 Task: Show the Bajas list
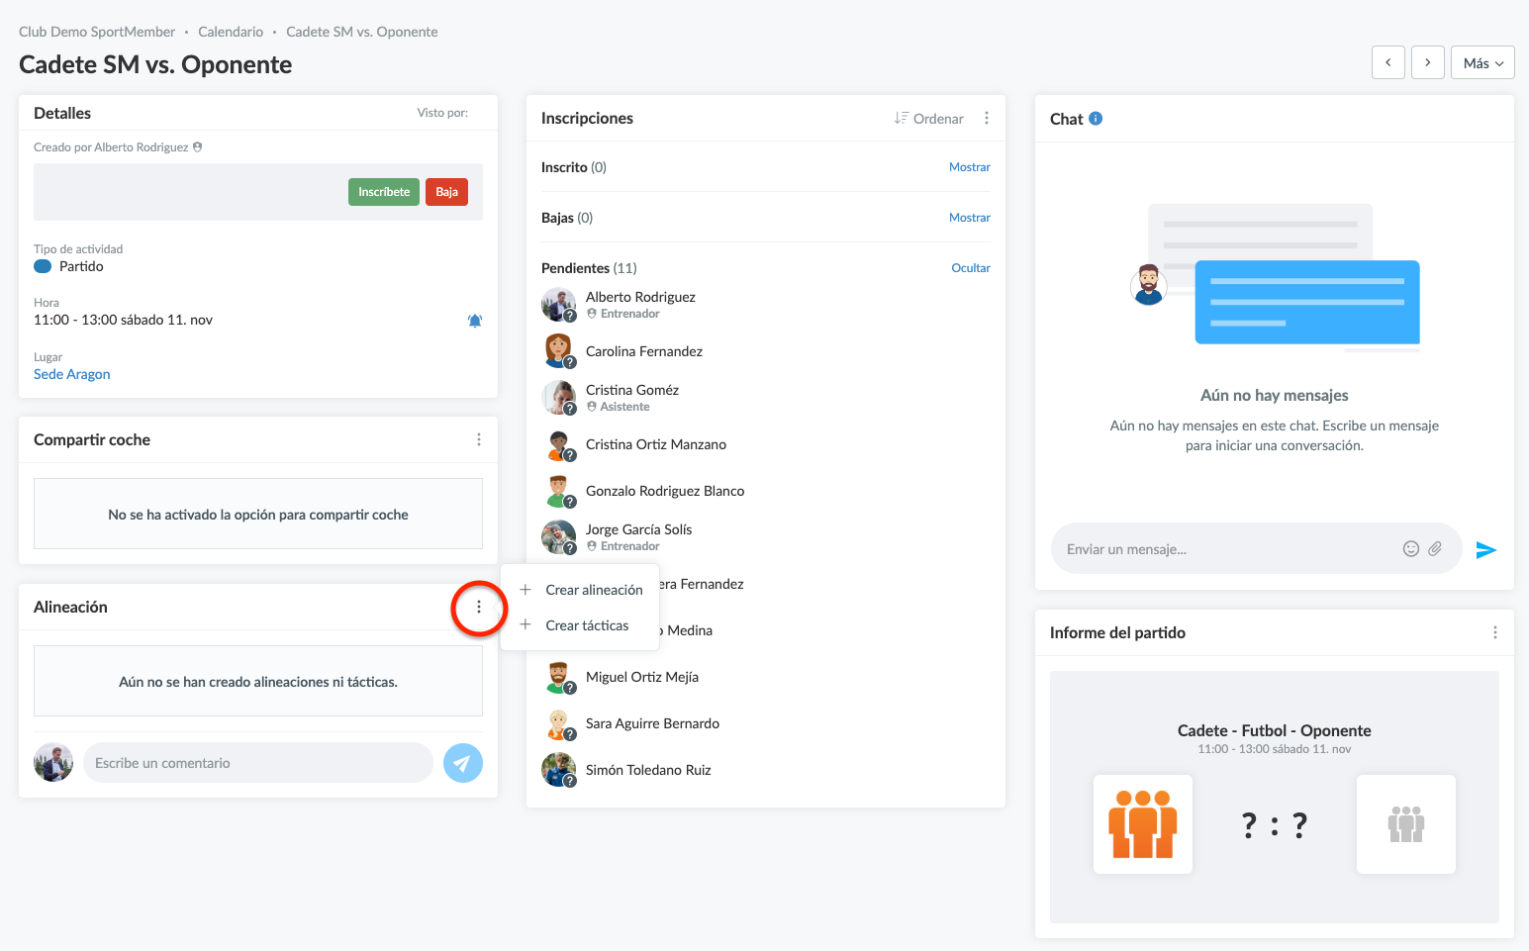tap(969, 218)
